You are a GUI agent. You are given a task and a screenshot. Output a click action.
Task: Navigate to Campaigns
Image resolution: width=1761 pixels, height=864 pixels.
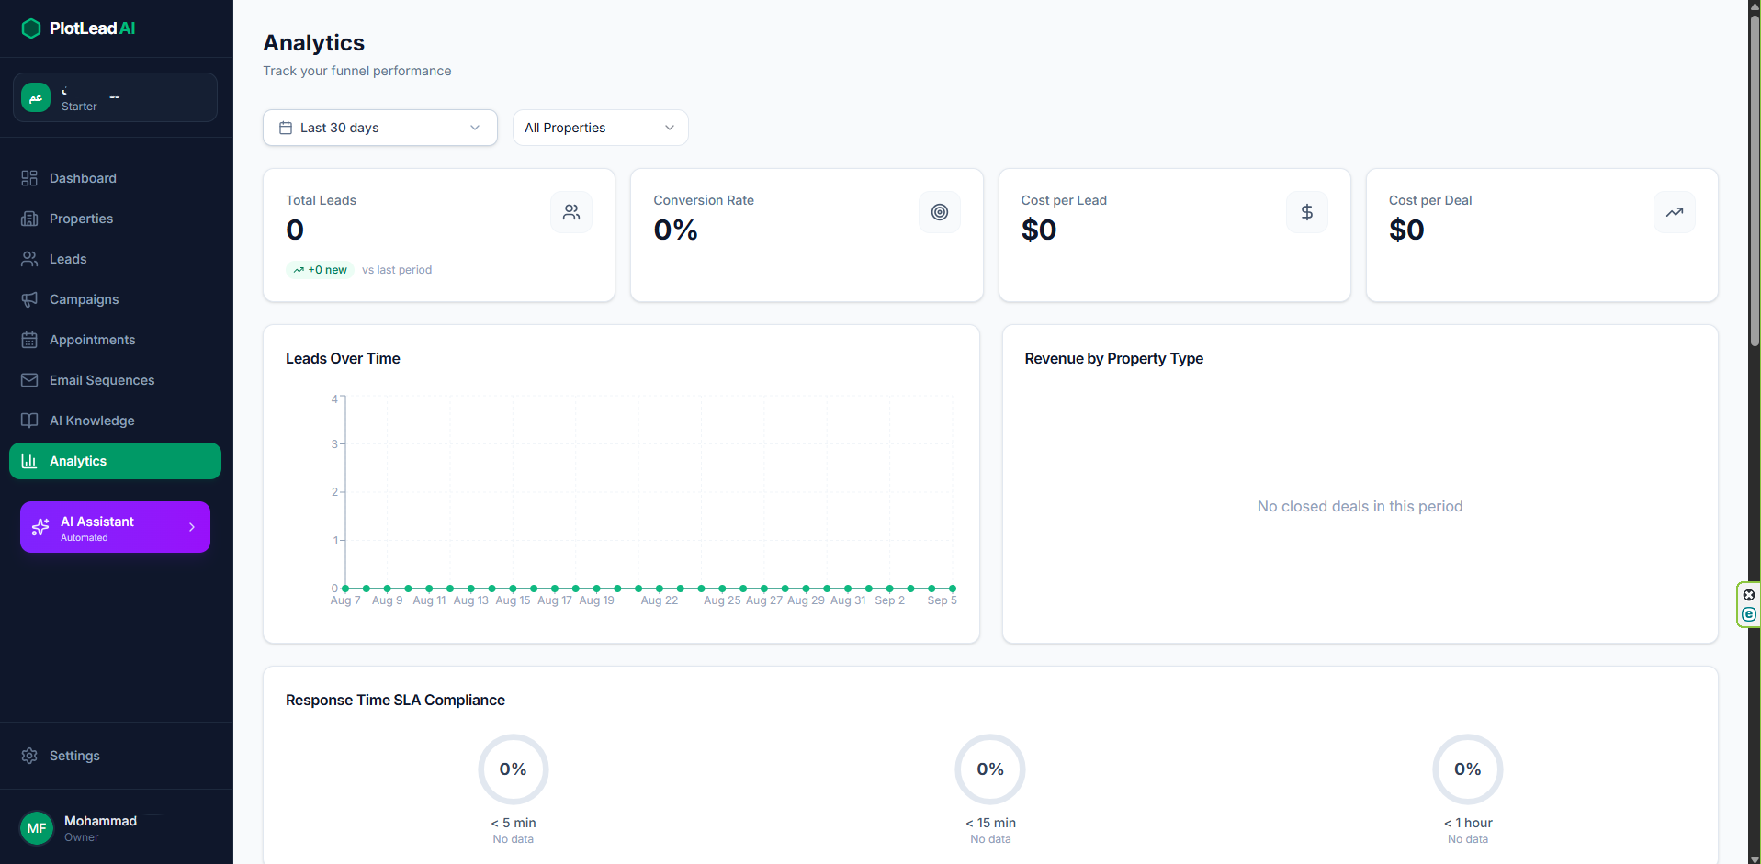tap(115, 299)
